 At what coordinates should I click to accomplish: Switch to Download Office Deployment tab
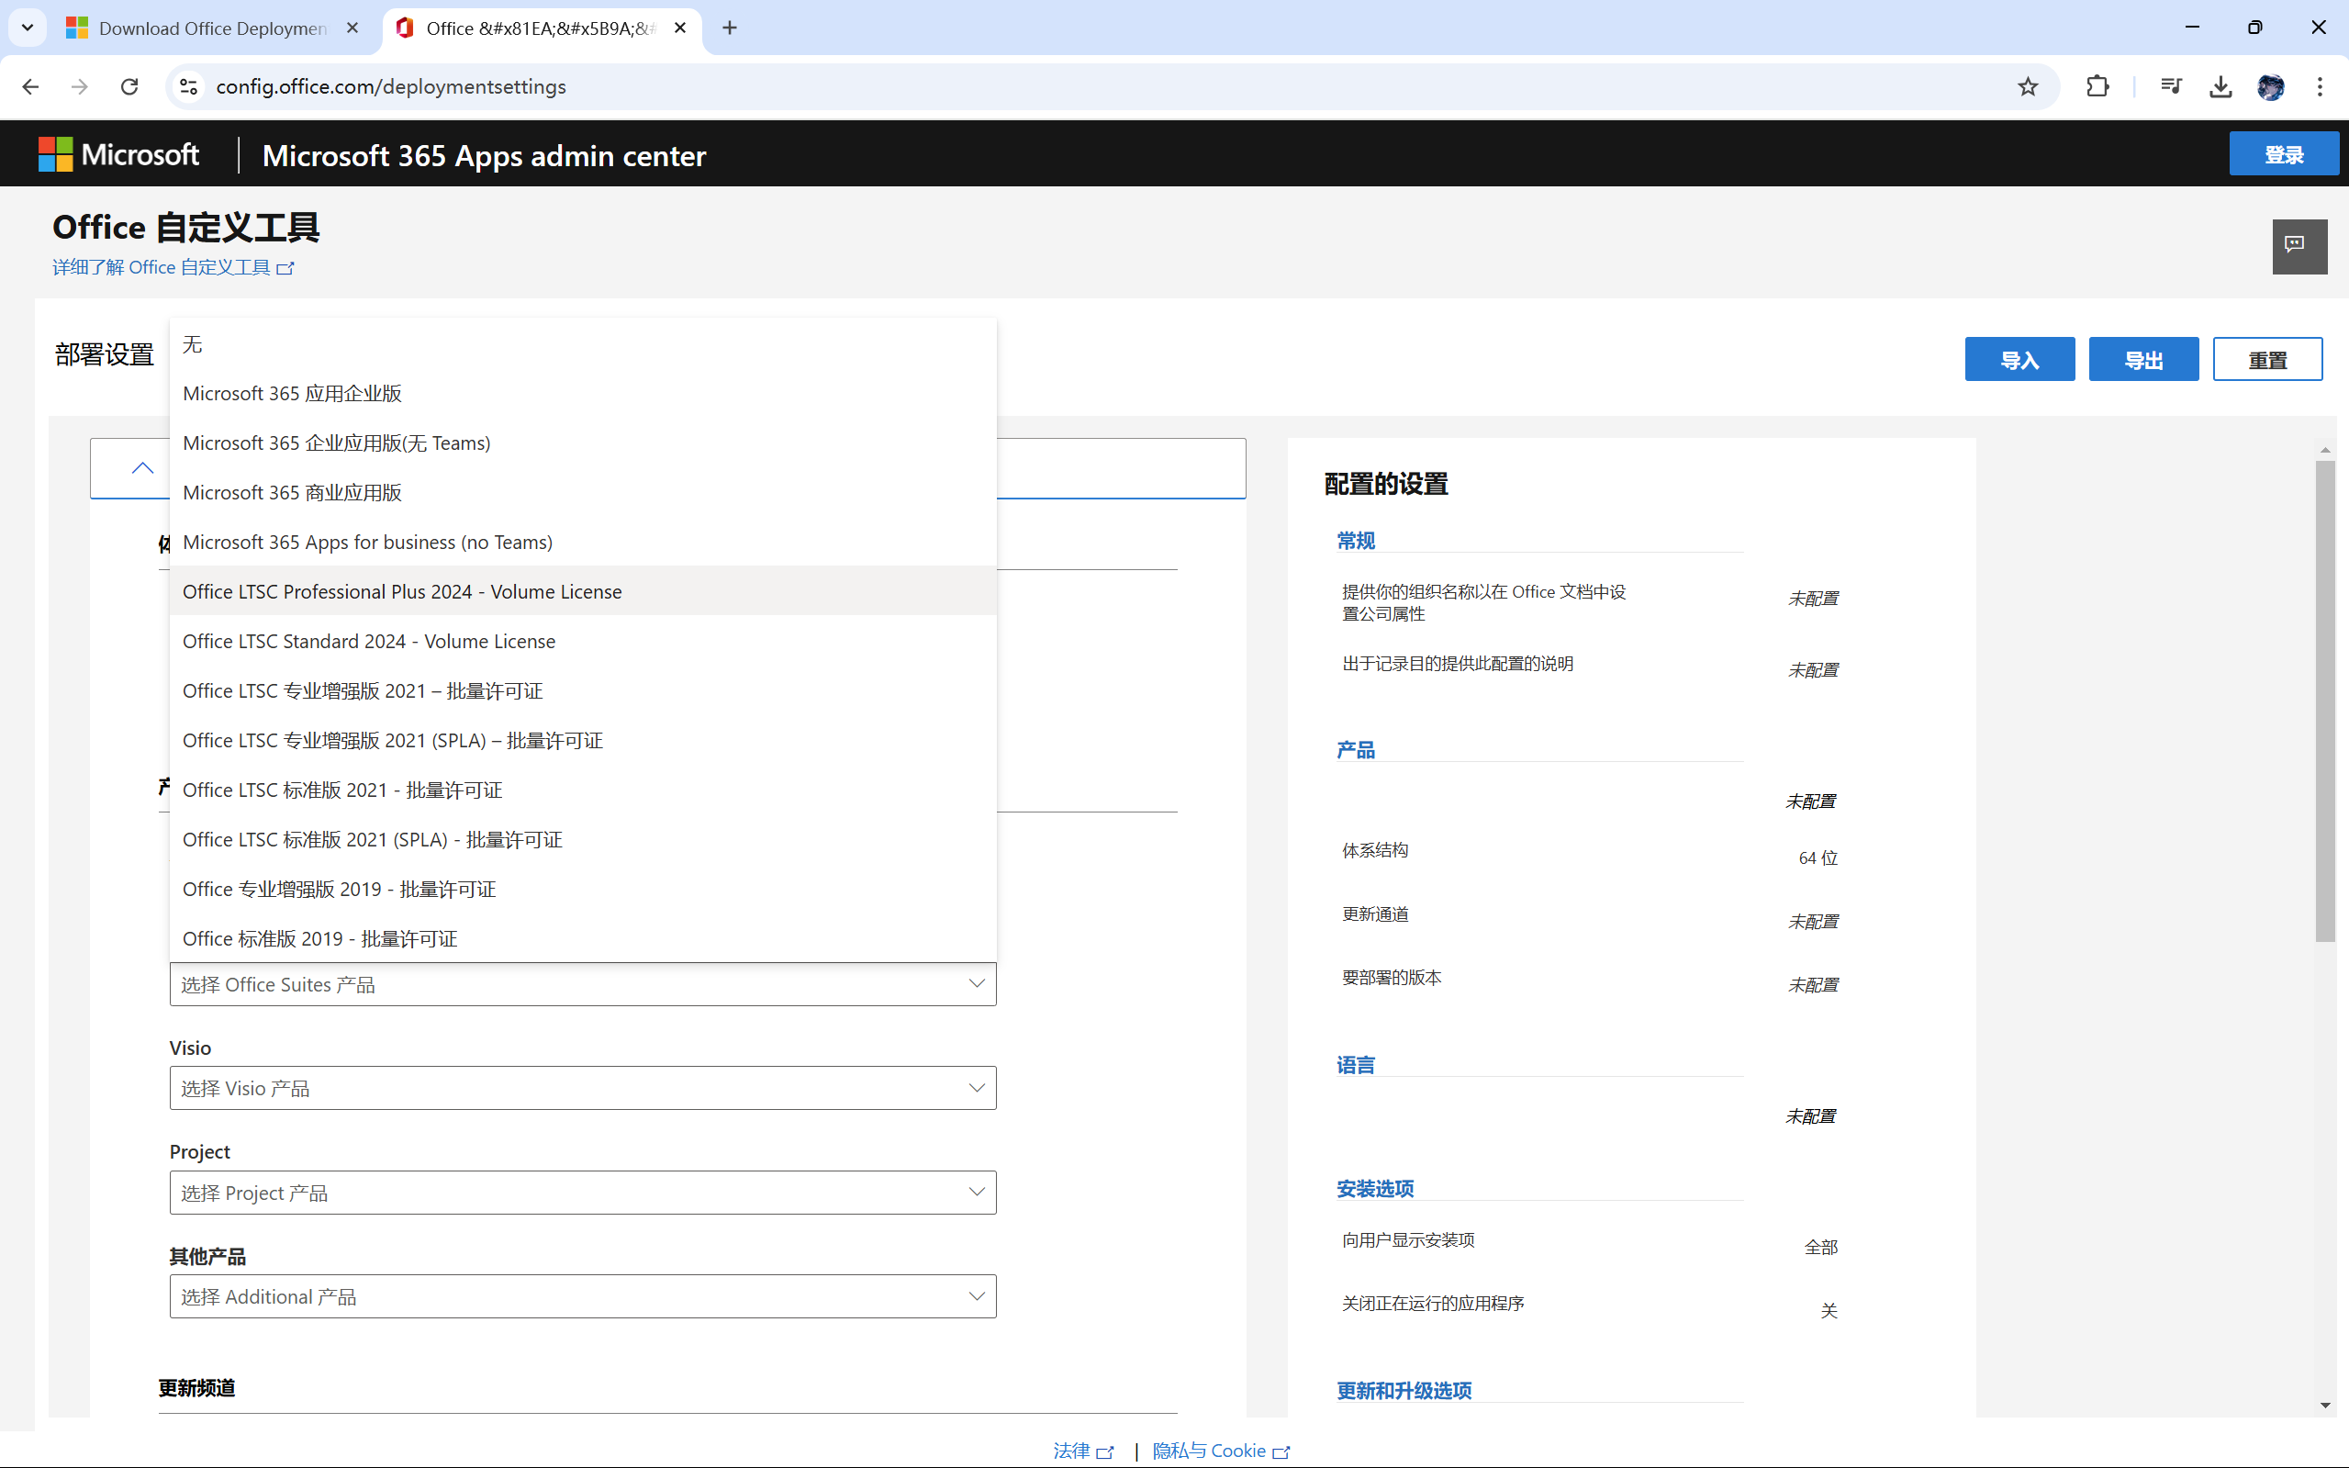tap(212, 28)
